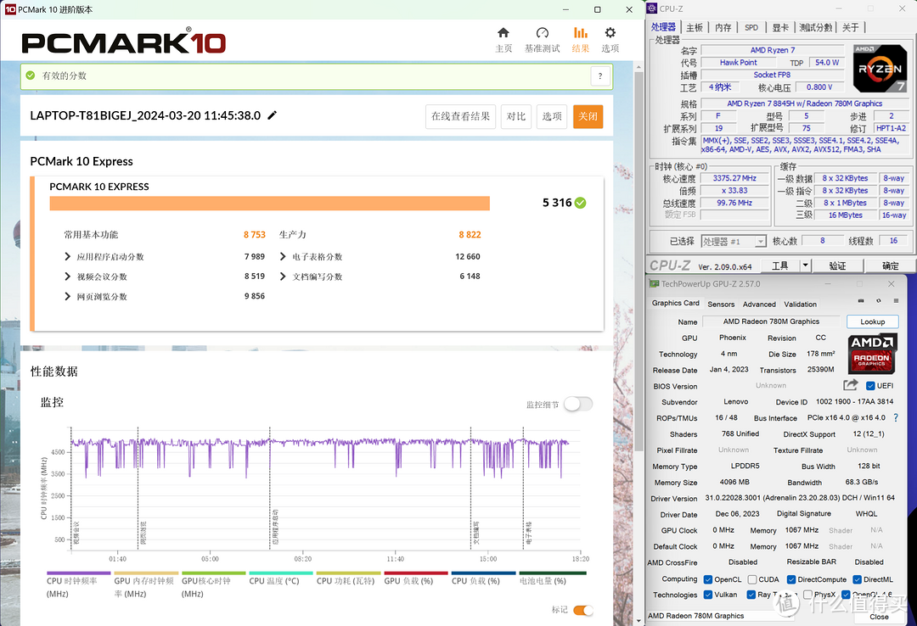Click the red GPU load (GPU 负载) legend swatch
The image size is (917, 626).
click(x=416, y=573)
